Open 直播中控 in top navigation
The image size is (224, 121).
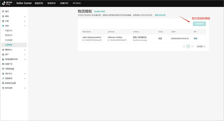coord(64,3)
